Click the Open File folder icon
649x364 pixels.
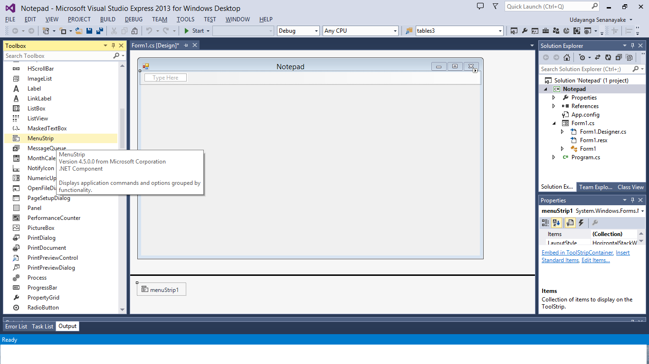click(79, 31)
